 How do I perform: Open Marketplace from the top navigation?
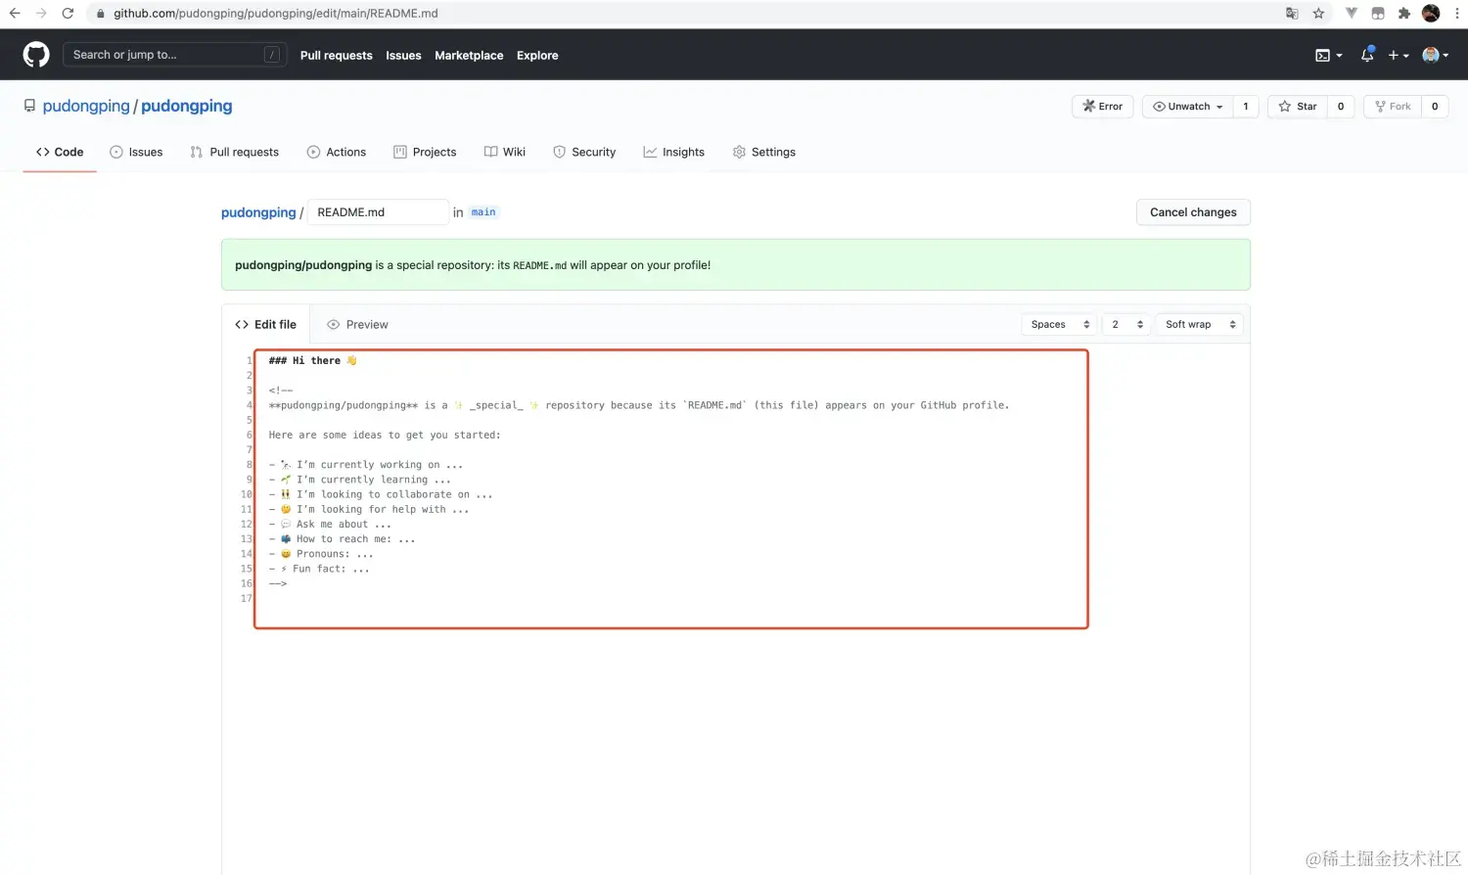[x=469, y=56]
